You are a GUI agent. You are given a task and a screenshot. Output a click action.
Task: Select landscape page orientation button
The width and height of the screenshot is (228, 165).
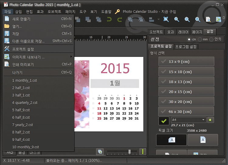tap(171, 140)
